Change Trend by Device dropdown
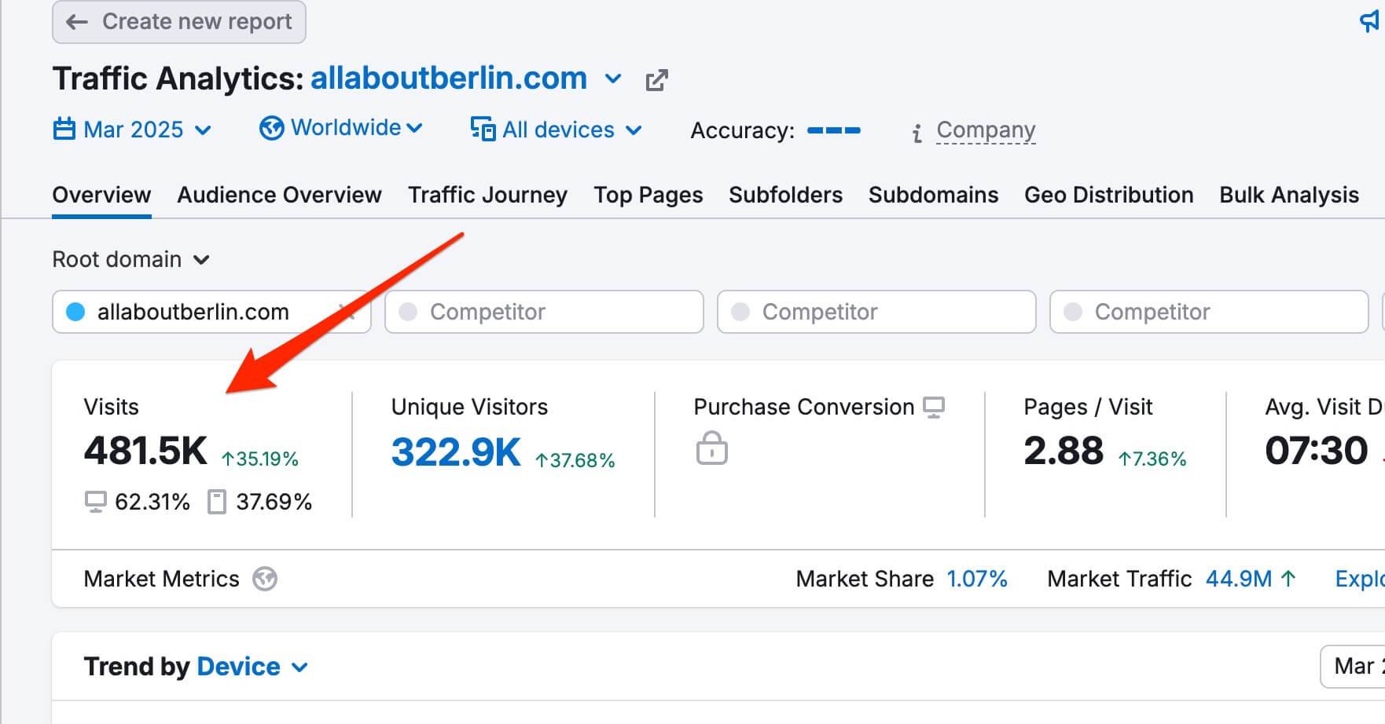The width and height of the screenshot is (1385, 724). coord(252,667)
